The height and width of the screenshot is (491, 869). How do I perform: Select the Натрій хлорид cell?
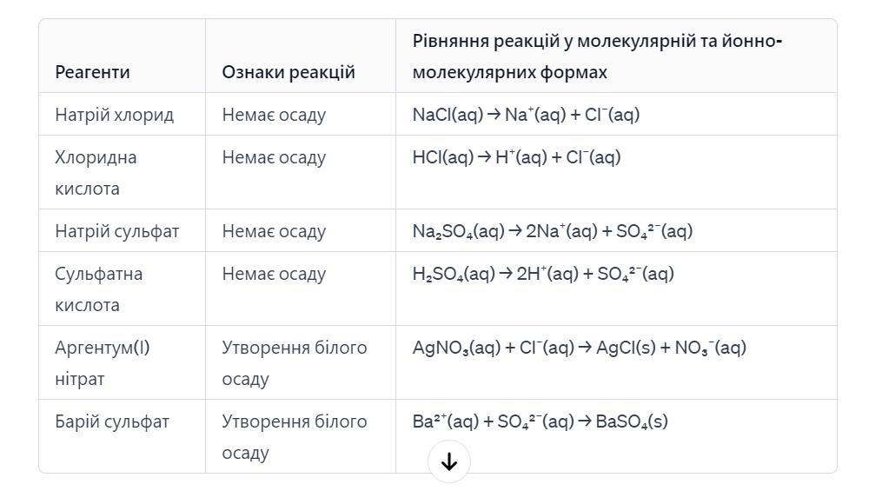[x=114, y=115]
